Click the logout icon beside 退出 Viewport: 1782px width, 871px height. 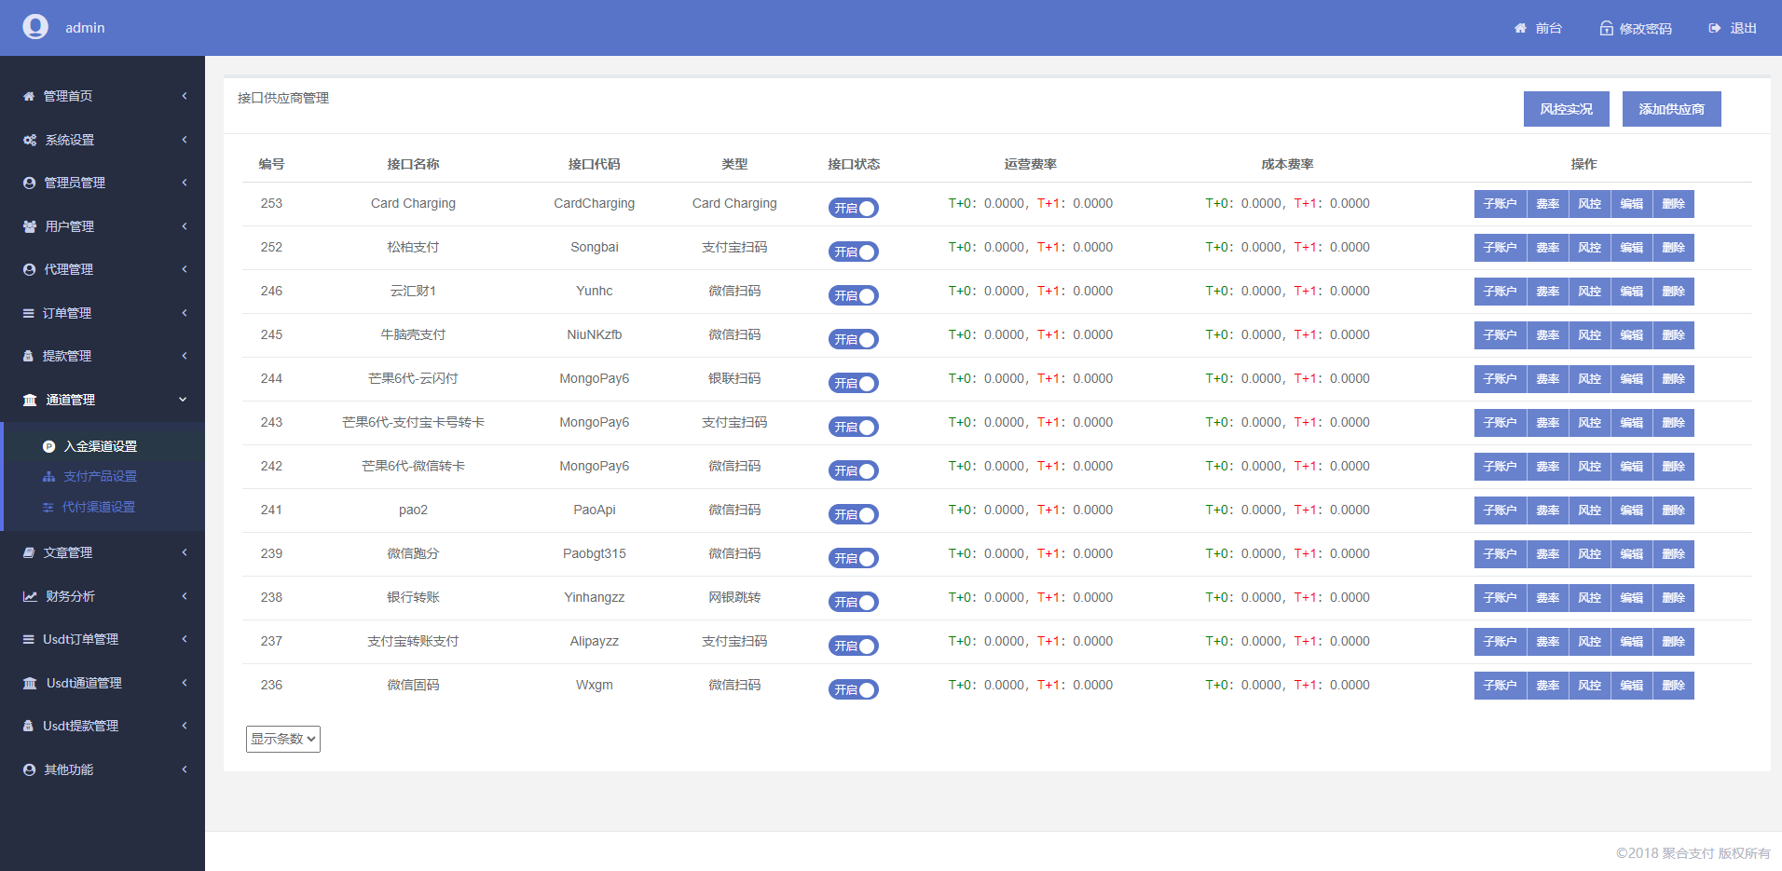pyautogui.click(x=1714, y=28)
